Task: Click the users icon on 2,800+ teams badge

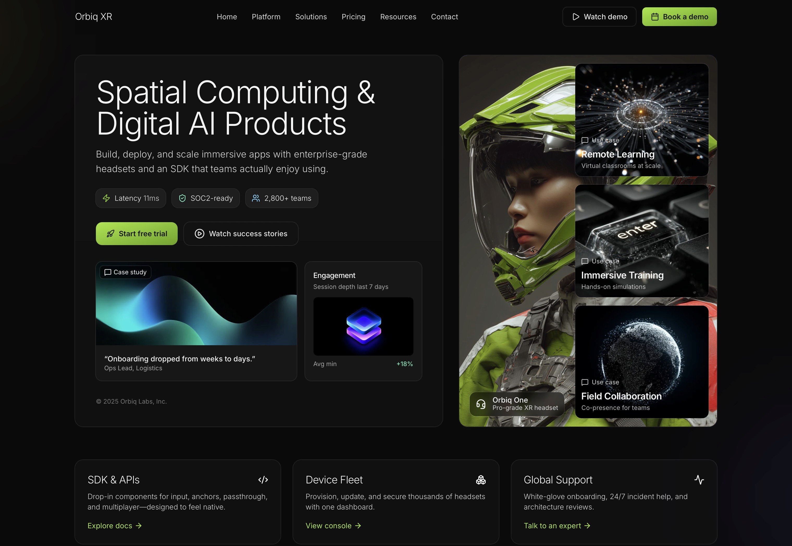Action: [256, 198]
